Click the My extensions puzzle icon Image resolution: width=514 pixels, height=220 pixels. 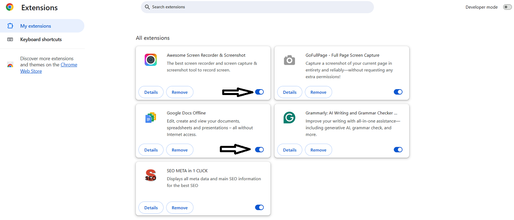[11, 26]
